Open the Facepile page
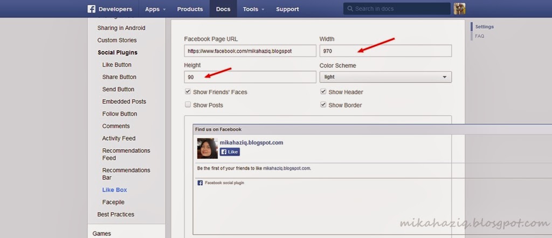Screen dimensions: 552x238 pyautogui.click(x=113, y=202)
